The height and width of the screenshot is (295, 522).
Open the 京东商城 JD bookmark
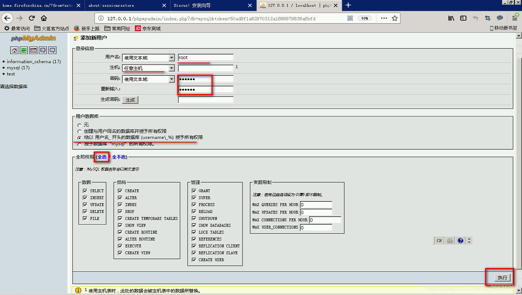pyautogui.click(x=148, y=29)
